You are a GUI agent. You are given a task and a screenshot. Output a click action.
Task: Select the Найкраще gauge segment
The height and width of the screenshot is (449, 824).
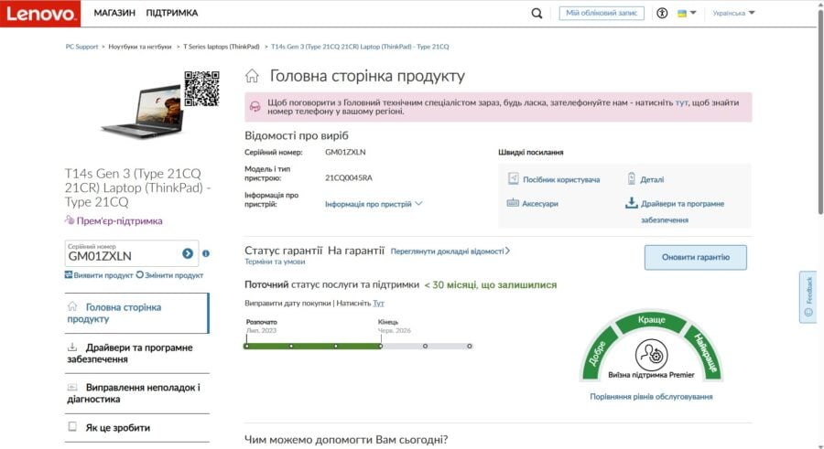(x=706, y=353)
